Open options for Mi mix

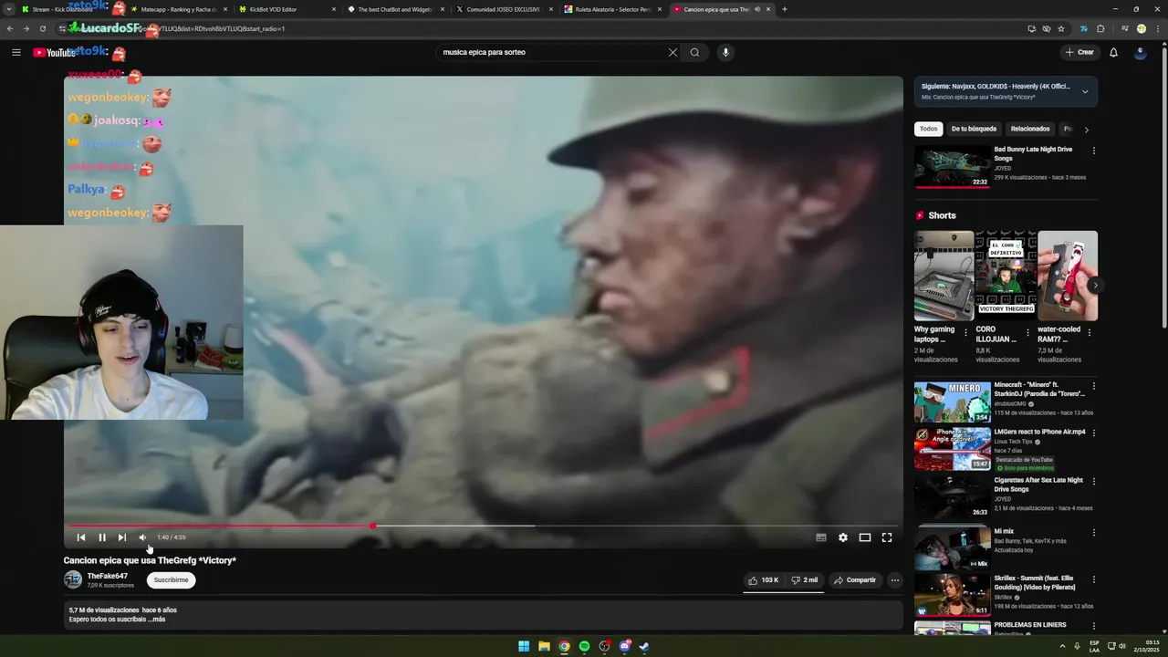(x=1094, y=532)
